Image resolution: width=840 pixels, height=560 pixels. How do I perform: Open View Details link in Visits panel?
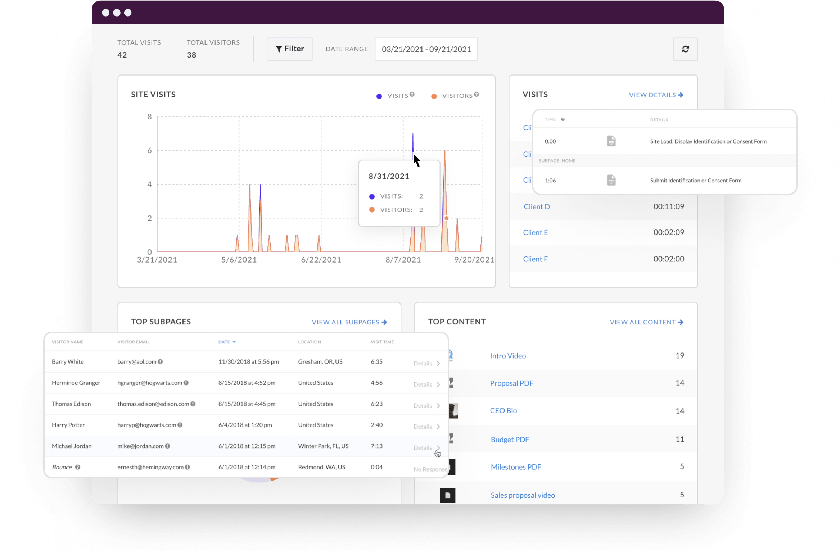click(656, 95)
